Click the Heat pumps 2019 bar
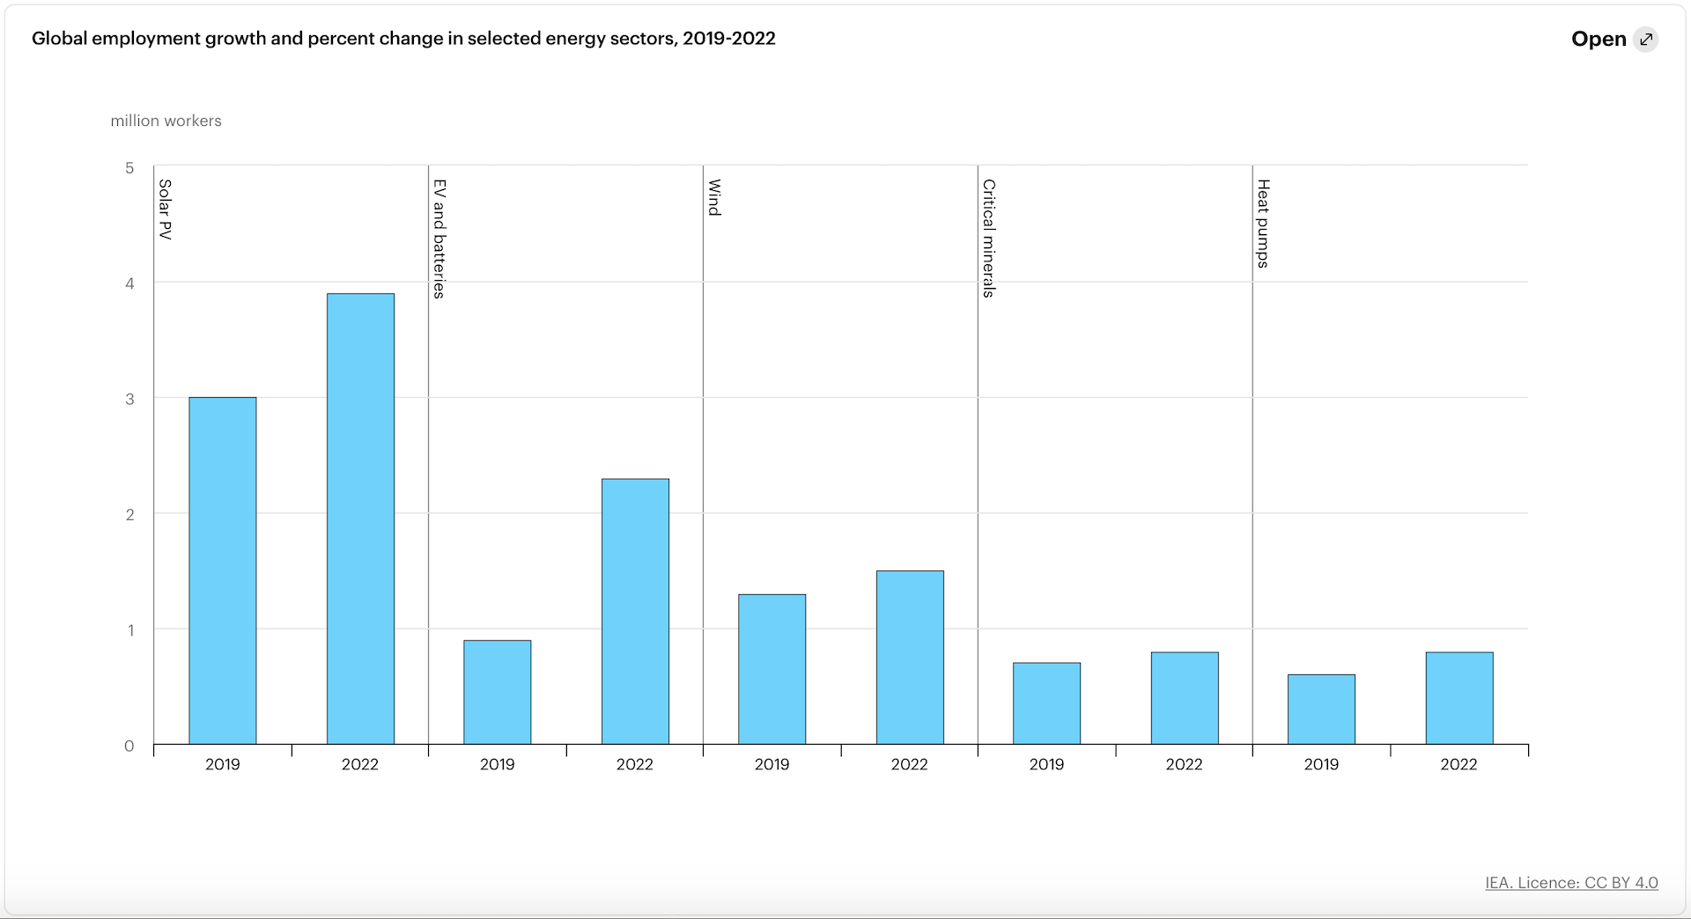The image size is (1691, 919). [1321, 709]
